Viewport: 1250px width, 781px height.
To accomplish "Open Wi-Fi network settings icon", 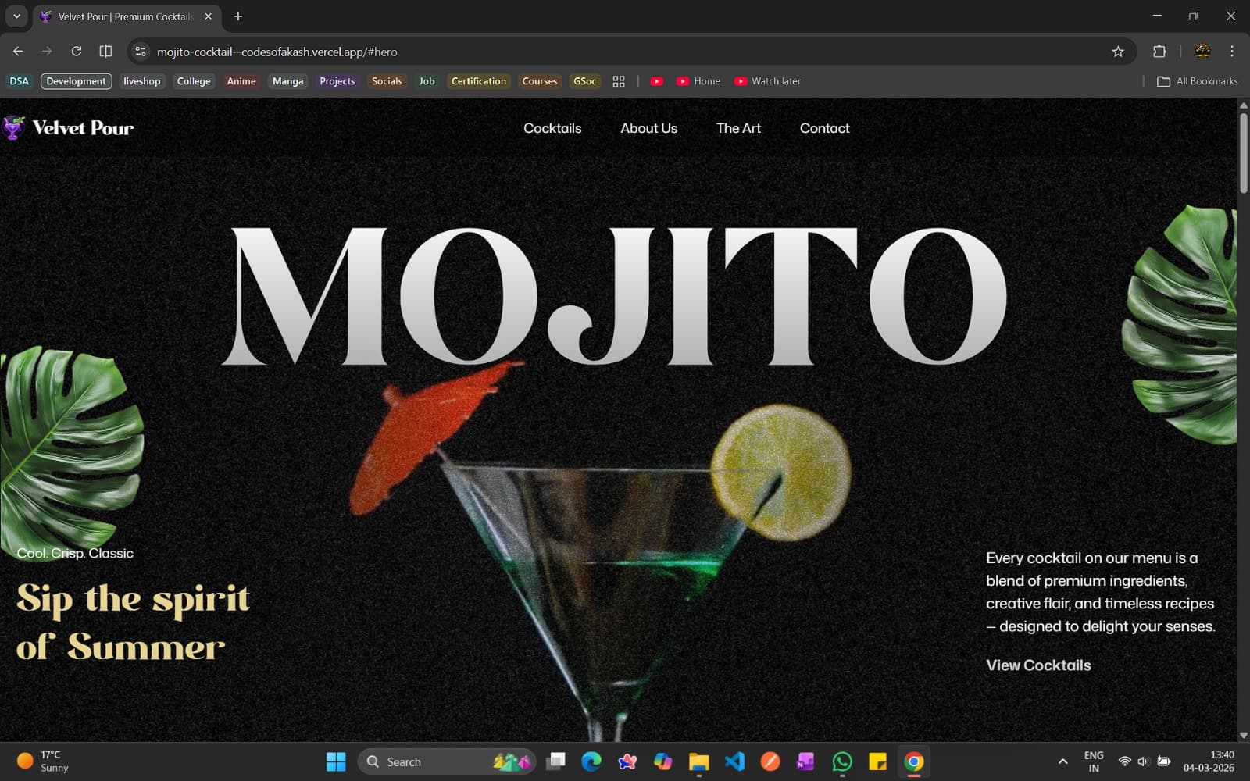I will (1124, 761).
